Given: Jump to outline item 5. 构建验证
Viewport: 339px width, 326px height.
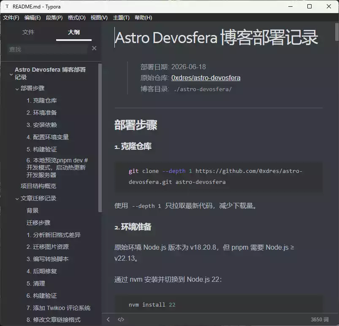Looking at the screenshot, I should click(41, 149).
